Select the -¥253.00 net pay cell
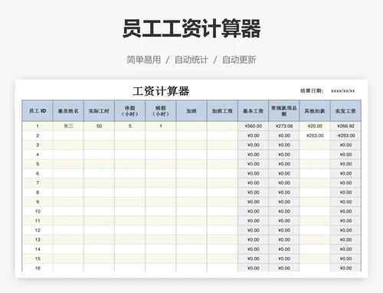Screen dimensions: 383x293 coord(345,135)
